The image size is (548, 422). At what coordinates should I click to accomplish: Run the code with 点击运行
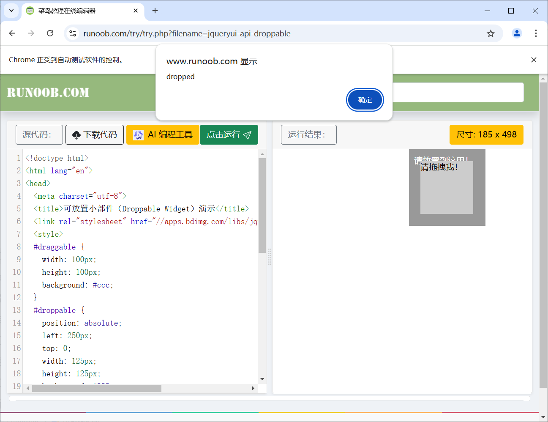[229, 134]
